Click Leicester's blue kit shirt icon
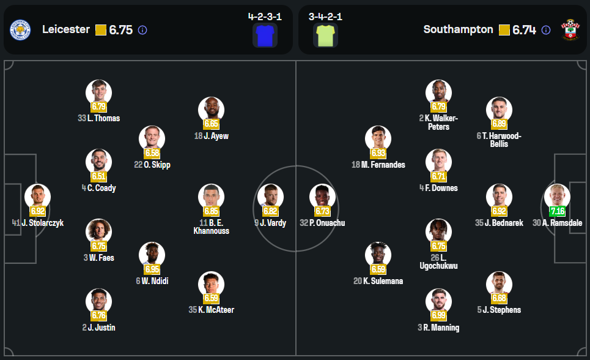Viewport: 590px width, 360px height. pos(265,35)
